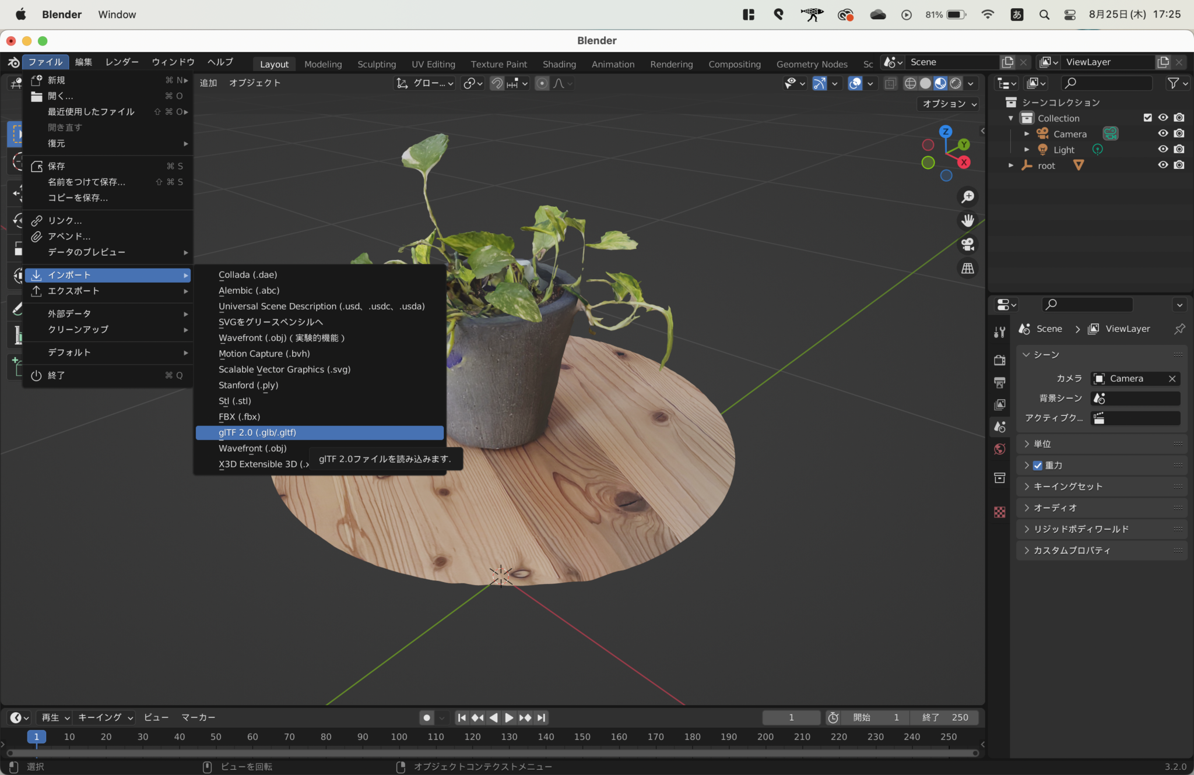
Task: Click the zoom magnifier viewport gizmo
Action: coord(968,197)
